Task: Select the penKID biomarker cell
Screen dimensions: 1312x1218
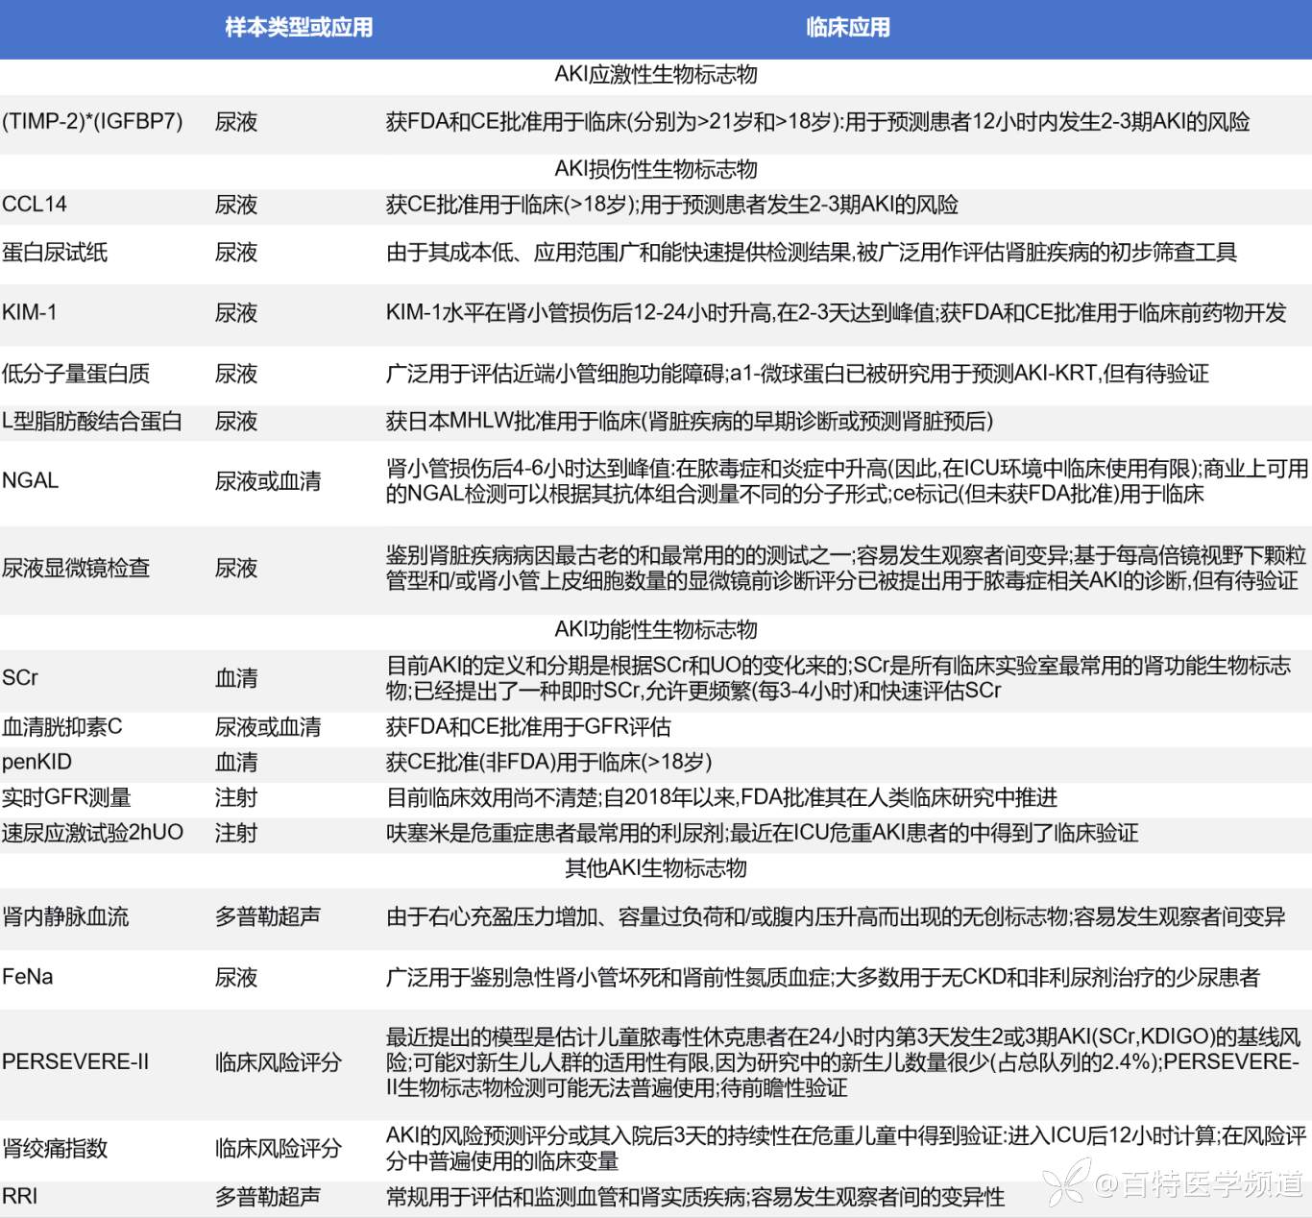Action: coord(37,762)
